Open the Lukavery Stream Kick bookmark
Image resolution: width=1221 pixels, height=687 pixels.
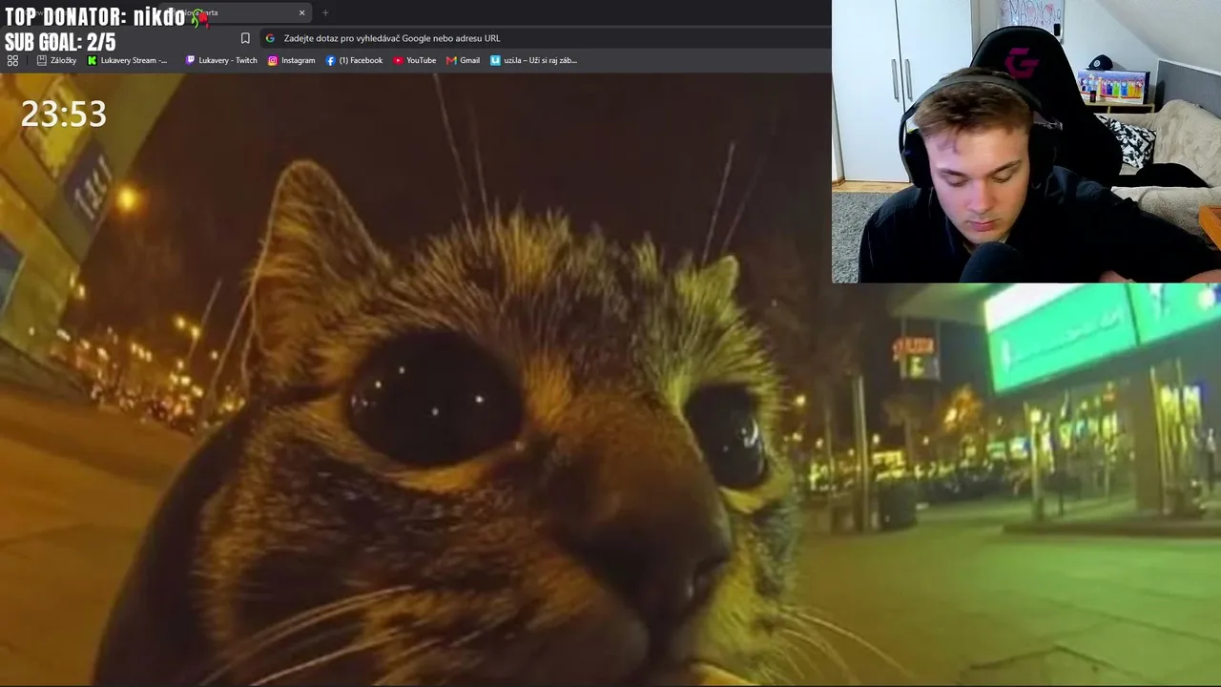coord(127,60)
